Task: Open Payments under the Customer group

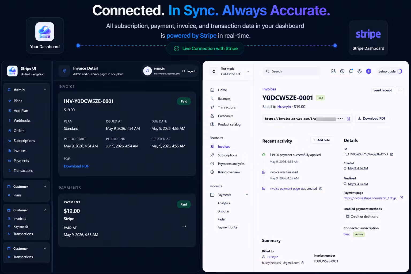Action: [x=21, y=226]
